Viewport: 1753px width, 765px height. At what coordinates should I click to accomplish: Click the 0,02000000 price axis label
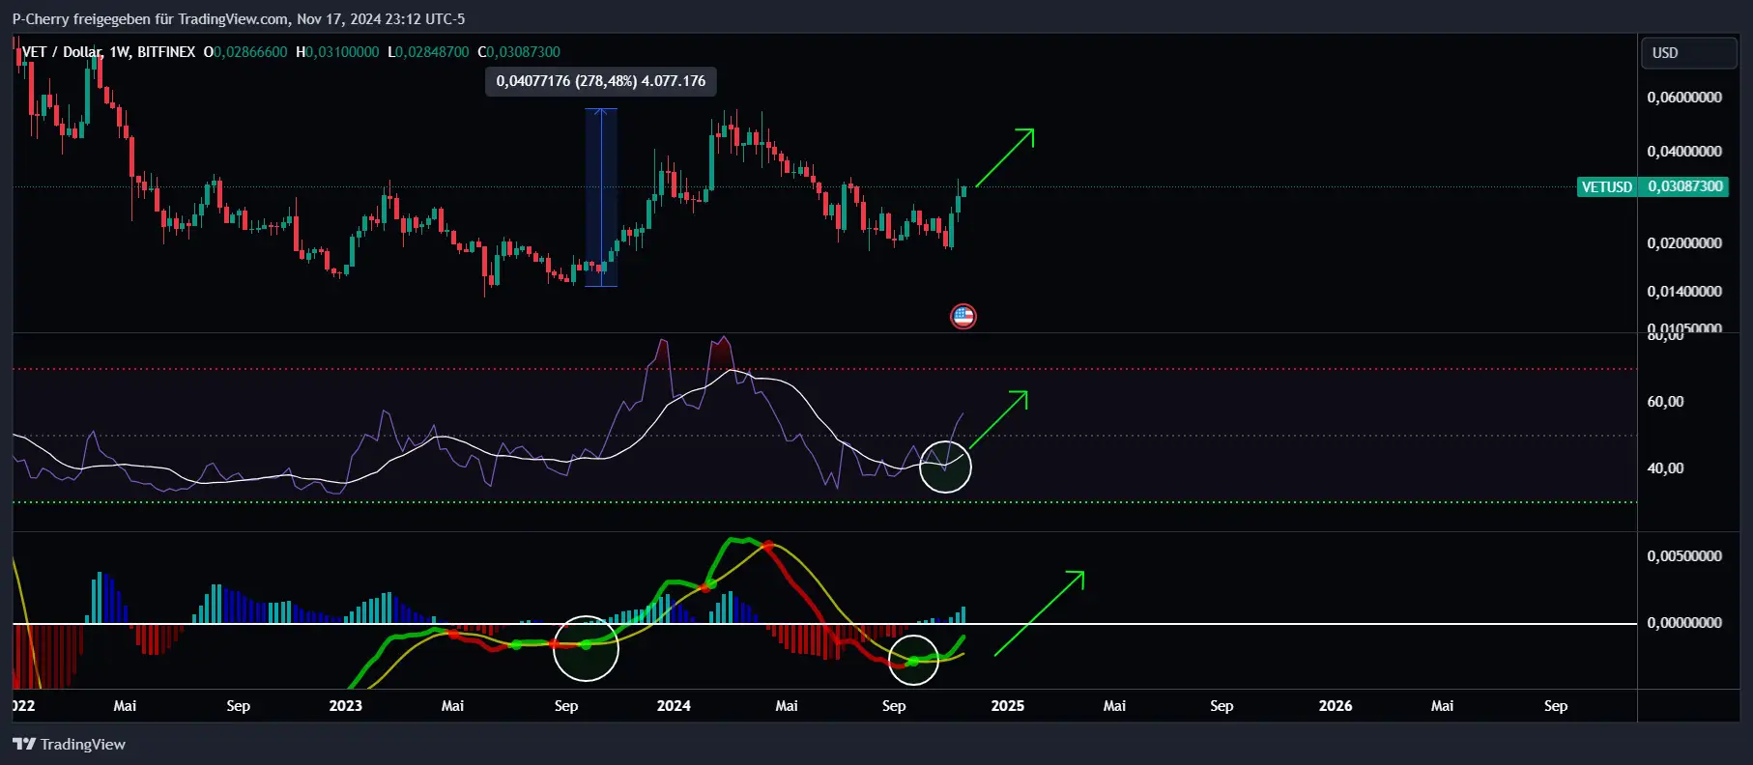pyautogui.click(x=1684, y=243)
